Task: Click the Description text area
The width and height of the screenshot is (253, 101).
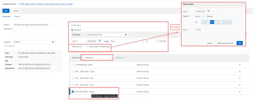Action: click(x=38, y=33)
